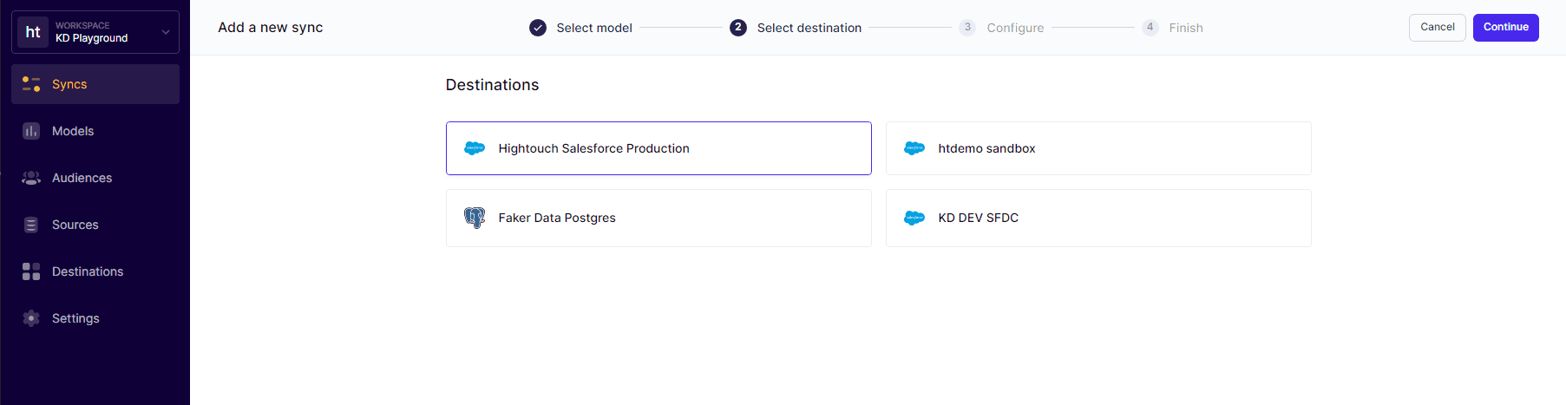Click the Settings gear icon
The image size is (1566, 405).
click(x=31, y=318)
